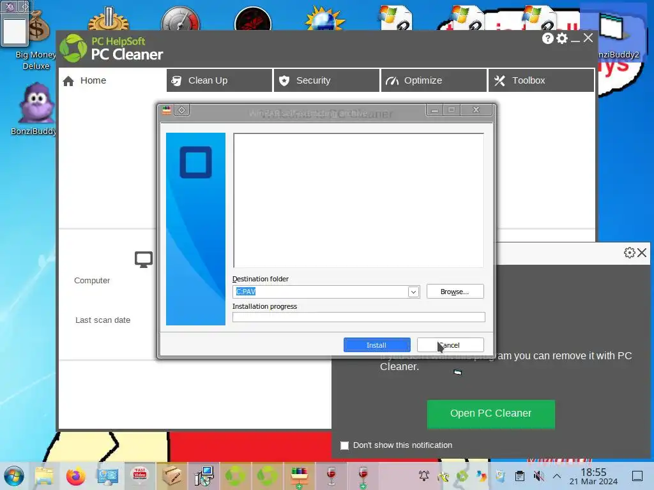Click the Installation progress bar
This screenshot has height=490, width=654.
tap(359, 317)
